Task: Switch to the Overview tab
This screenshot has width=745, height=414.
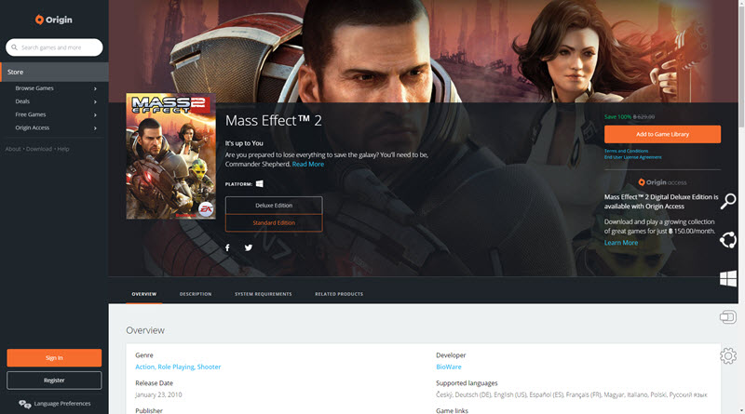Action: [x=144, y=294]
